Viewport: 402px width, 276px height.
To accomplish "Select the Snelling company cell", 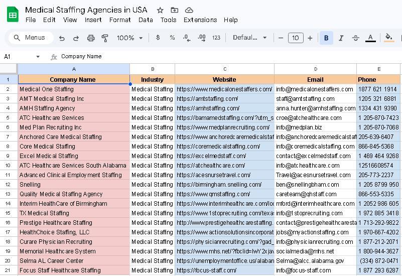I will (x=74, y=185).
